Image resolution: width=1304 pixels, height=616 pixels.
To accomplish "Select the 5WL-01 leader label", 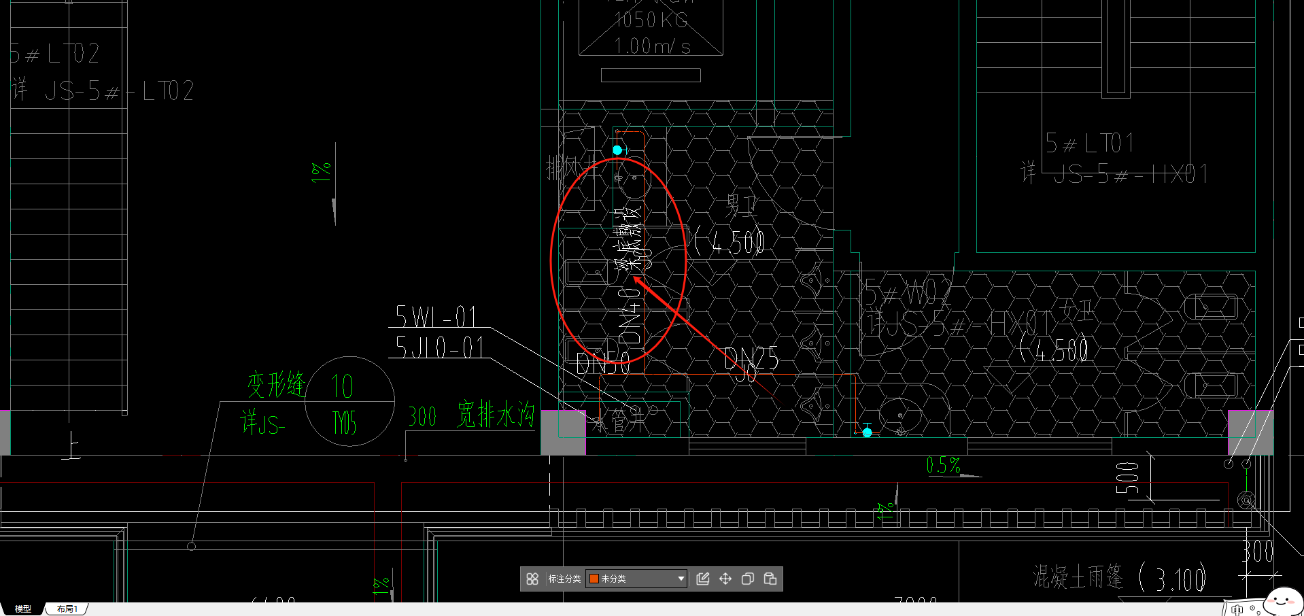I will [x=436, y=316].
